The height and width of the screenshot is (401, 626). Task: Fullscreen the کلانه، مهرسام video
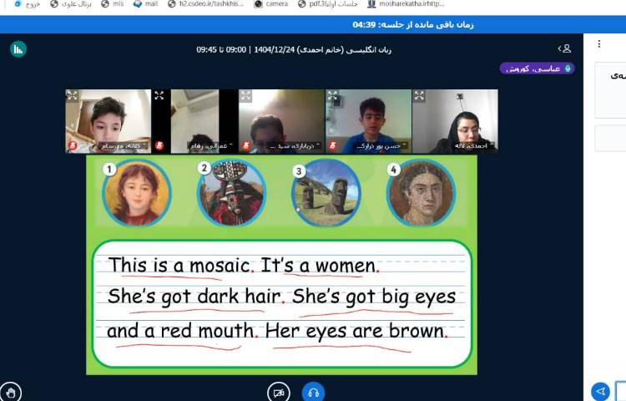(72, 95)
